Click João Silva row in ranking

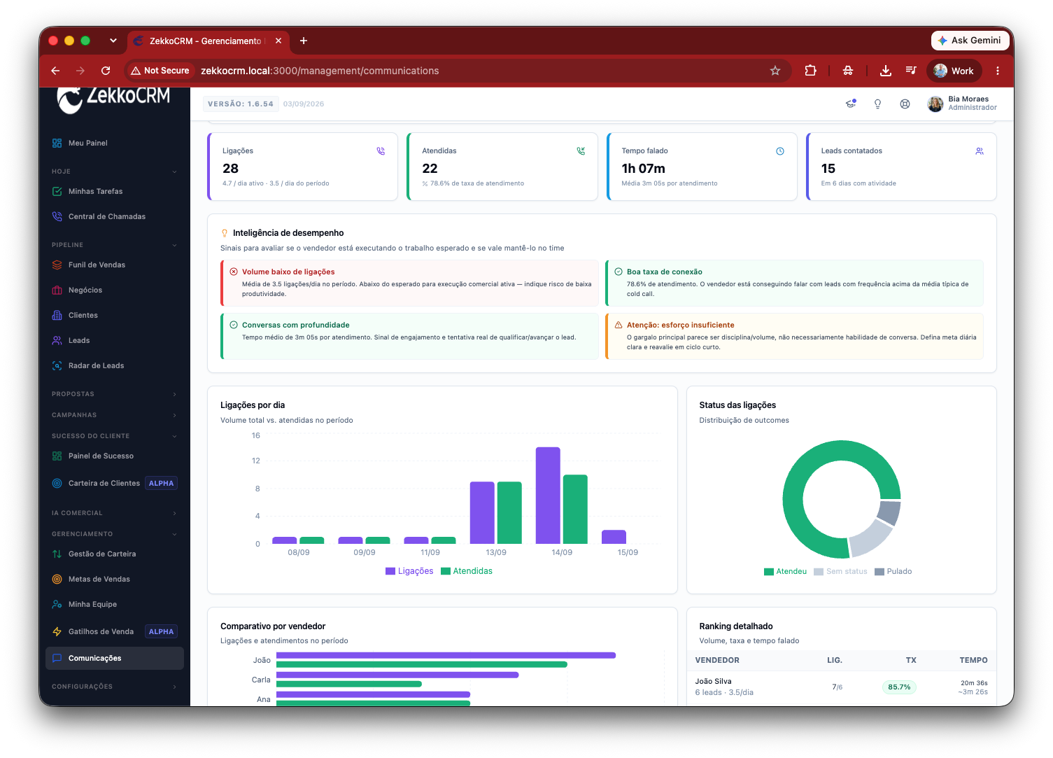click(x=842, y=687)
